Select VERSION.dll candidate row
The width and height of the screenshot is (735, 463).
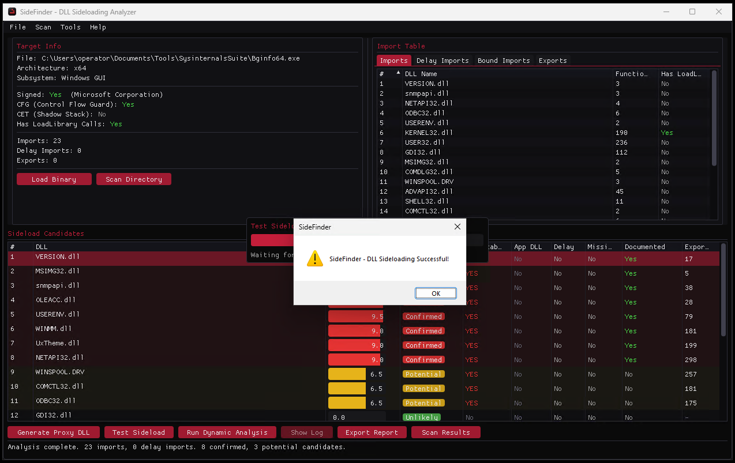tap(363, 258)
